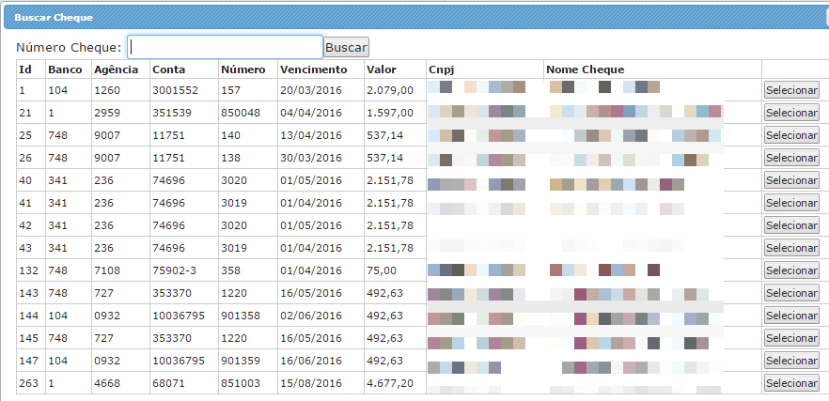Select the cheque with Id 1
Viewport: 829px width, 401px height.
click(x=791, y=90)
